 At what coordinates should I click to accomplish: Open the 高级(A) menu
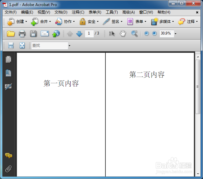128,12
